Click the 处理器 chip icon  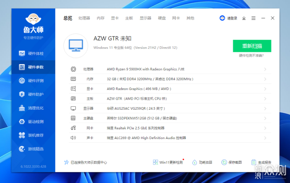pos(73,69)
